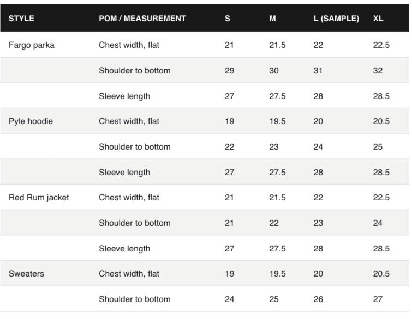The image size is (412, 319).
Task: Select Pyle hoodie XL chest value 20.5
Action: click(381, 121)
